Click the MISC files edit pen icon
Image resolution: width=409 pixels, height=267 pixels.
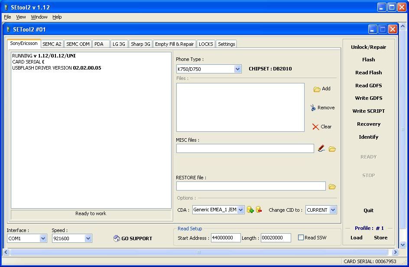[321, 149]
